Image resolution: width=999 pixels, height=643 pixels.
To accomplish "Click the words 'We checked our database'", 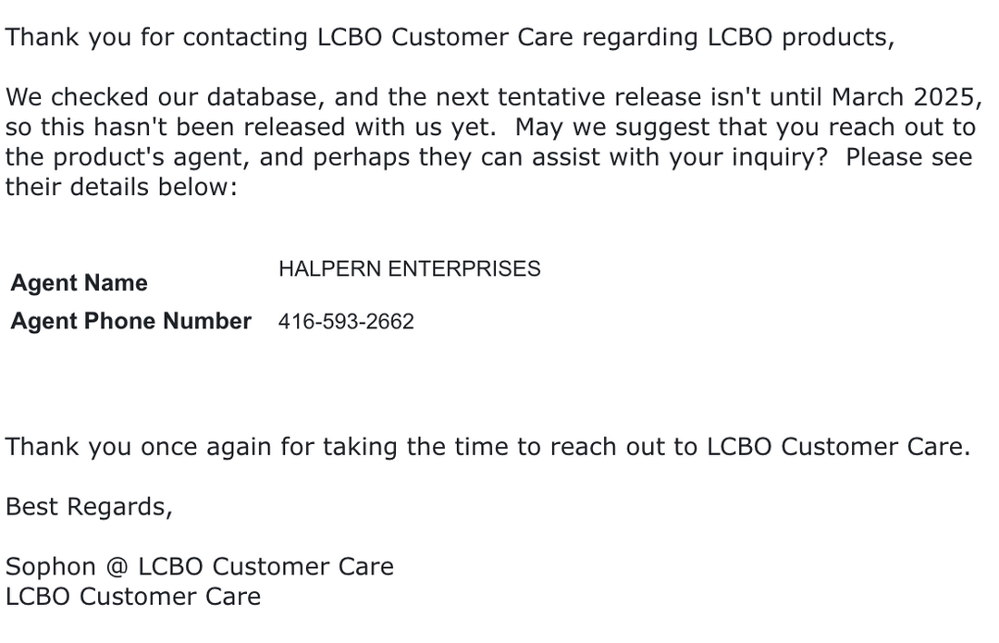I will 161,97.
